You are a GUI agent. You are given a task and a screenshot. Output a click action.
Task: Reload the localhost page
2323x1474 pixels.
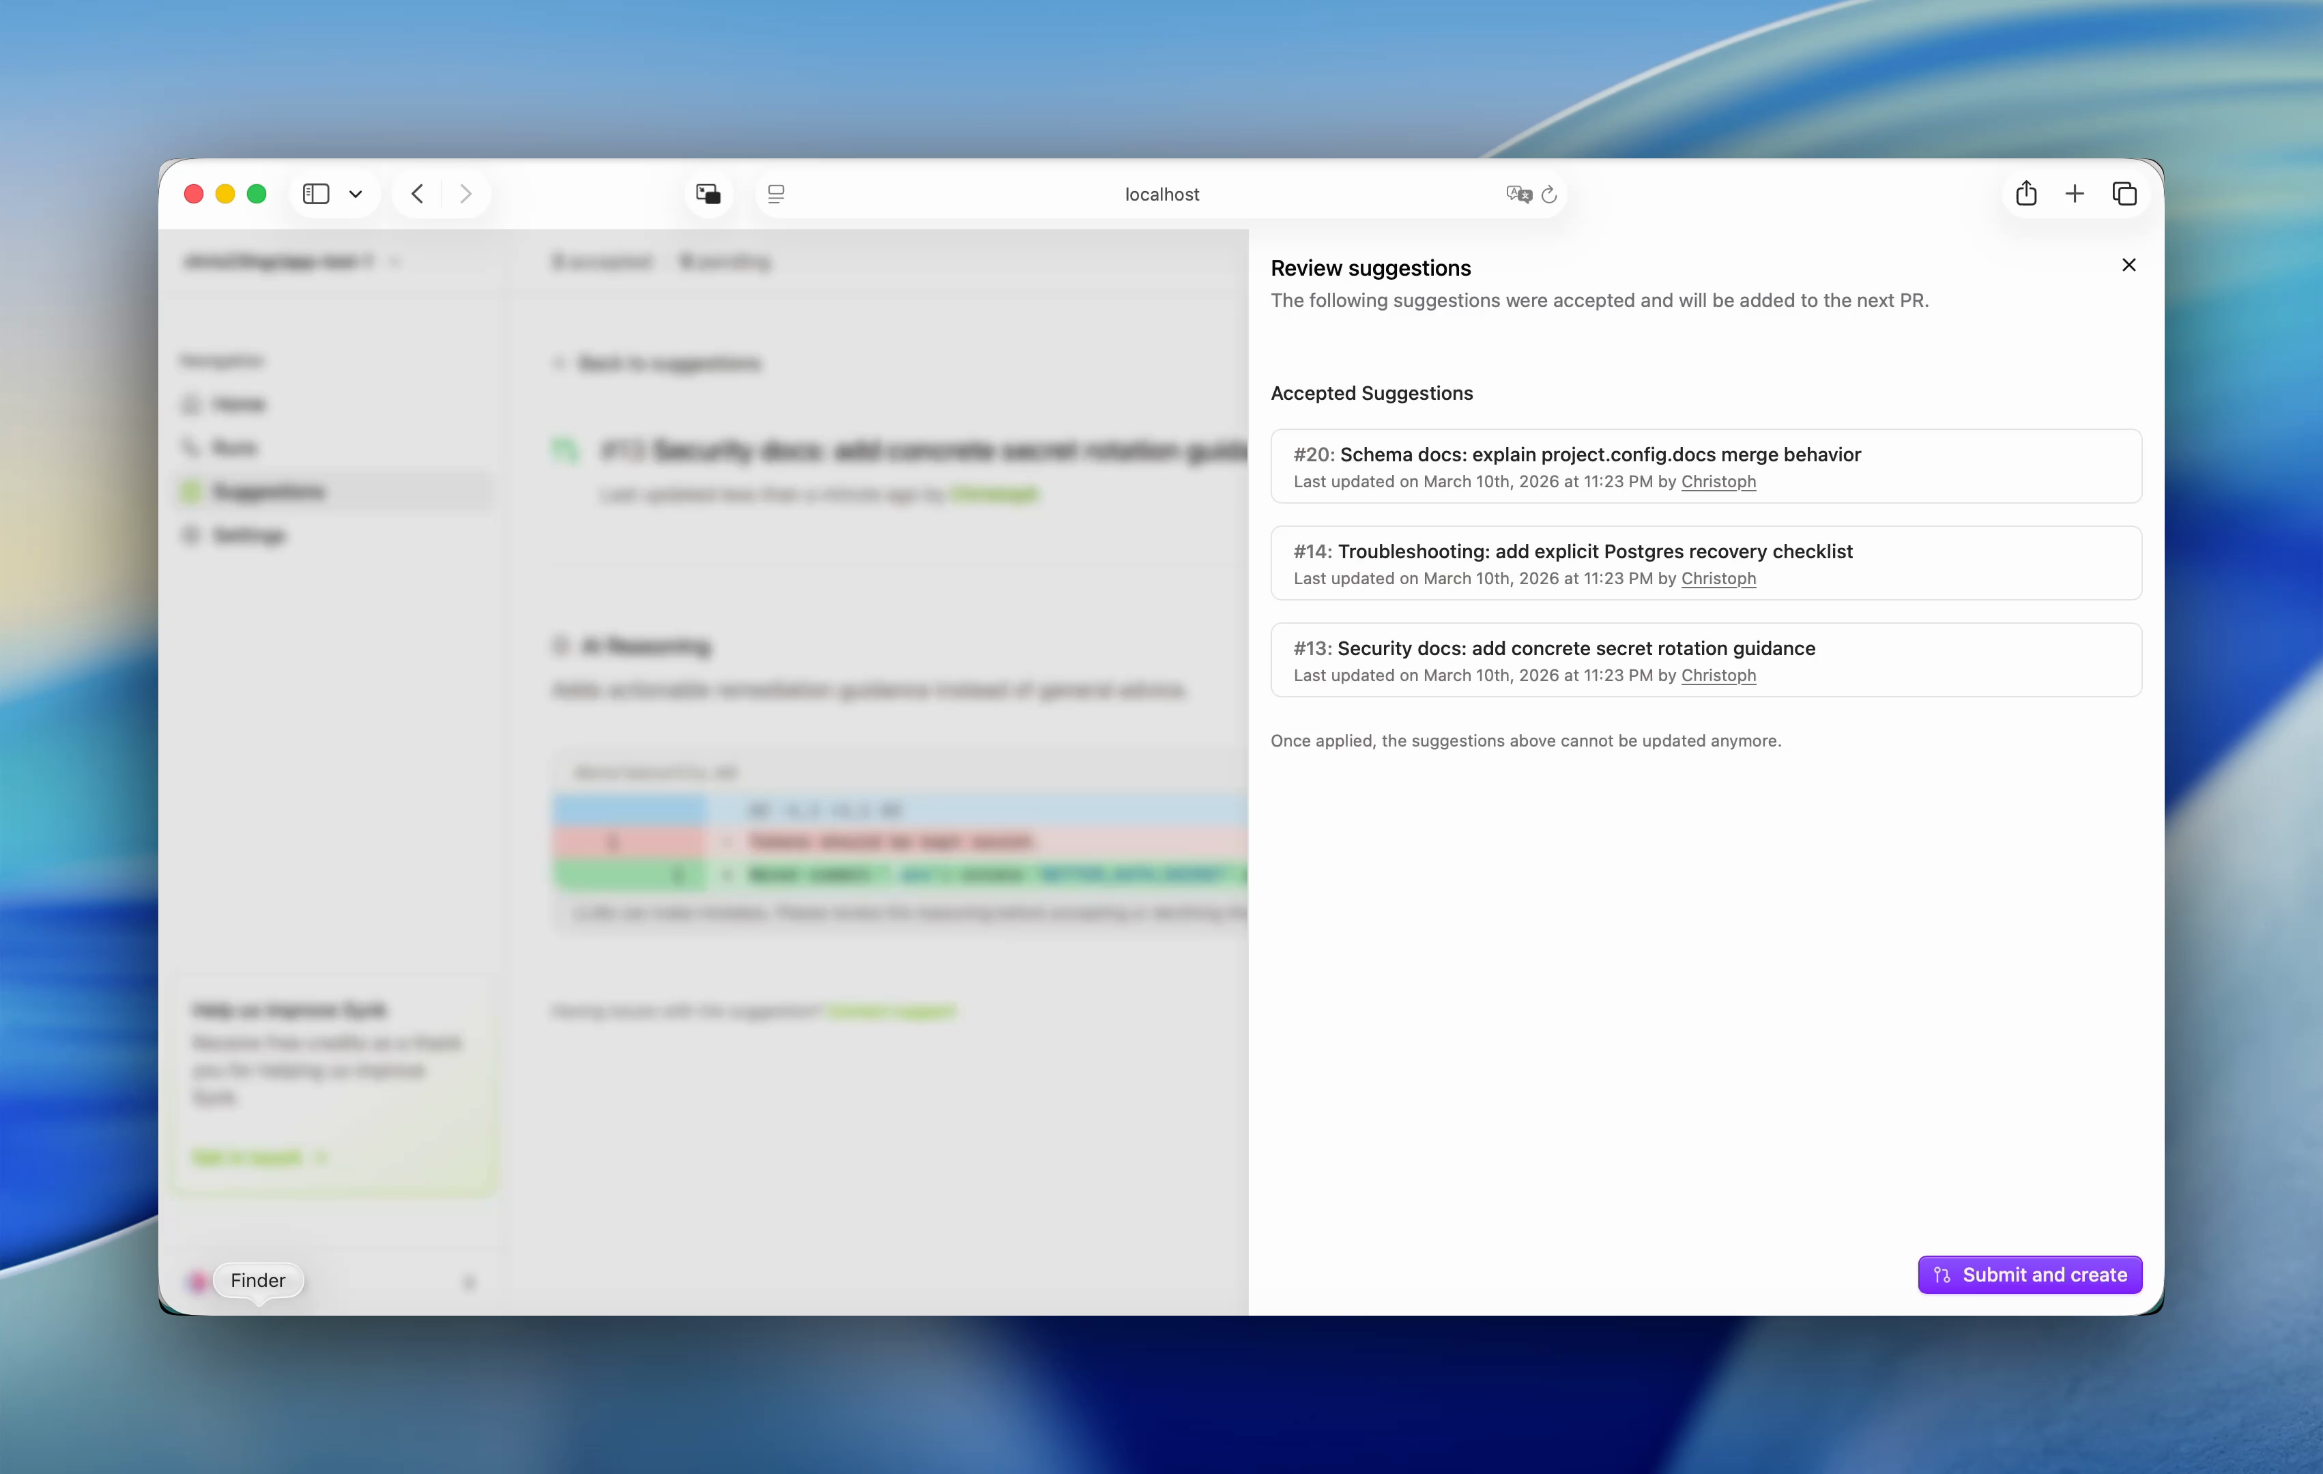(x=1549, y=194)
